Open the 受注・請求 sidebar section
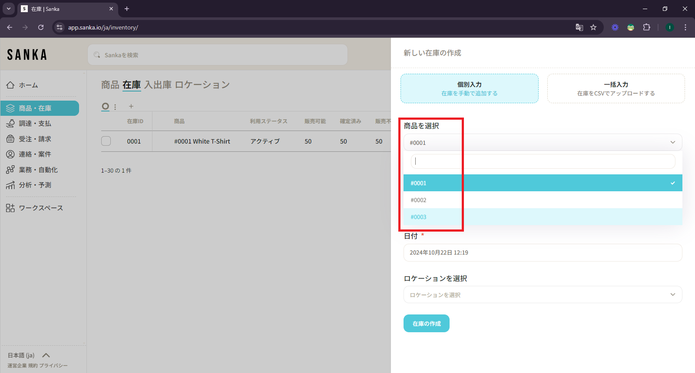Image resolution: width=695 pixels, height=373 pixels. tap(35, 139)
